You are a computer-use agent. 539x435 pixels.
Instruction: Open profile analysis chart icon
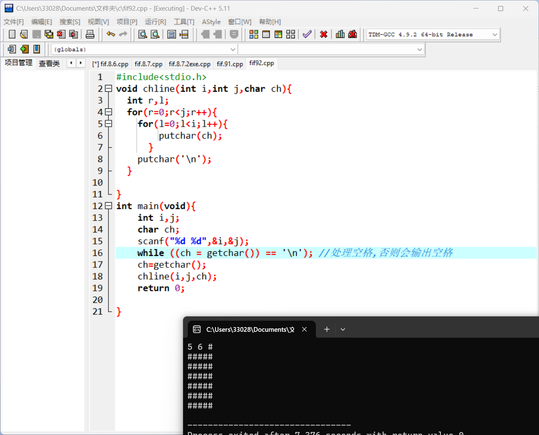340,35
